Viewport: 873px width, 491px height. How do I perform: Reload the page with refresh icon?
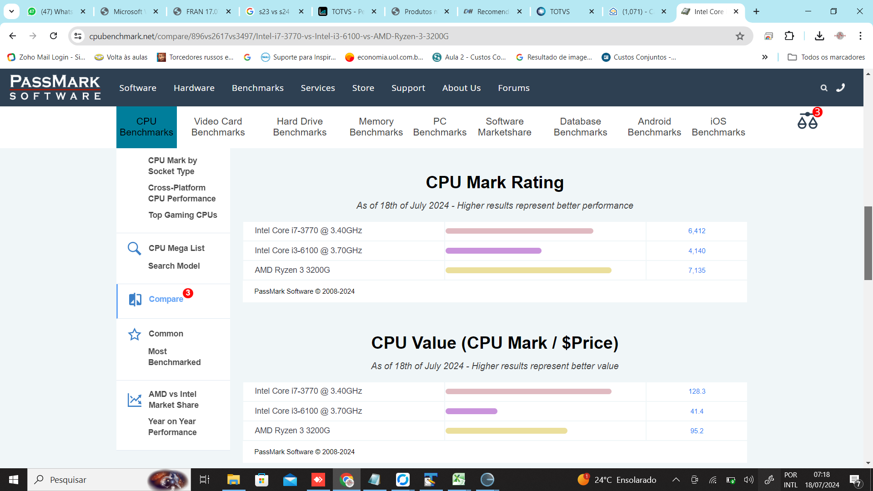(53, 36)
